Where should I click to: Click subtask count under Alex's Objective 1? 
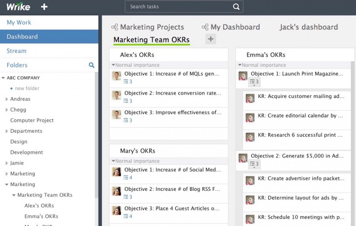point(128,82)
